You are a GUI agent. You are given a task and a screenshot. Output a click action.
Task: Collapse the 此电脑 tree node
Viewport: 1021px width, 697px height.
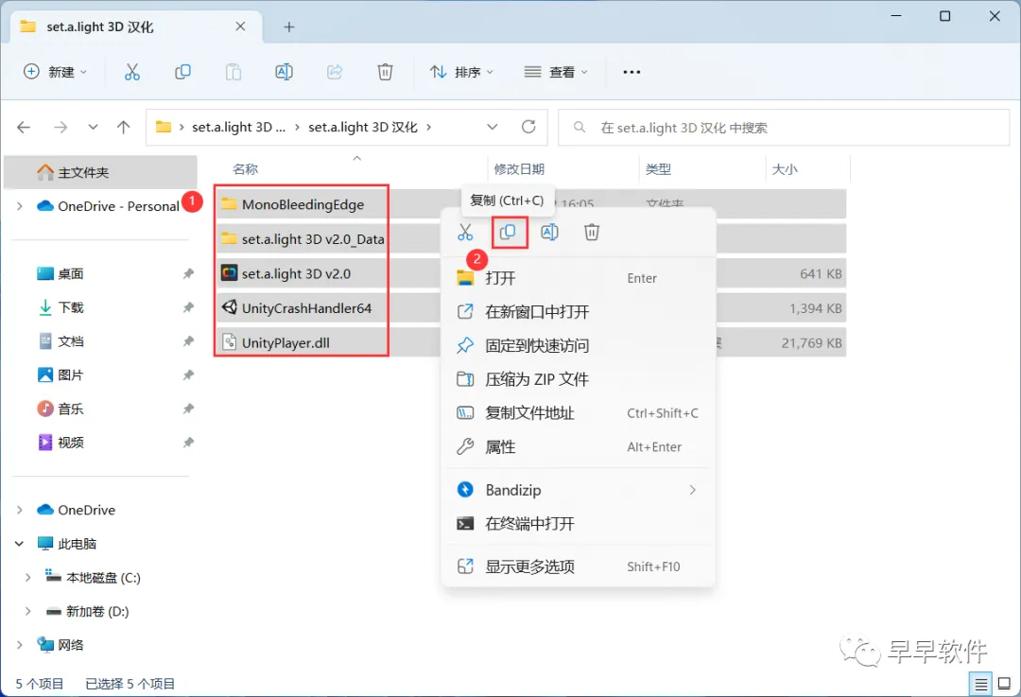(x=20, y=543)
